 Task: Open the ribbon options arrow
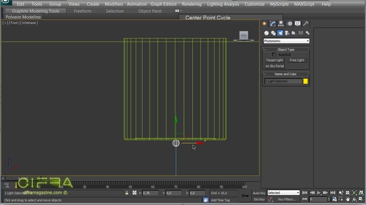181,11
